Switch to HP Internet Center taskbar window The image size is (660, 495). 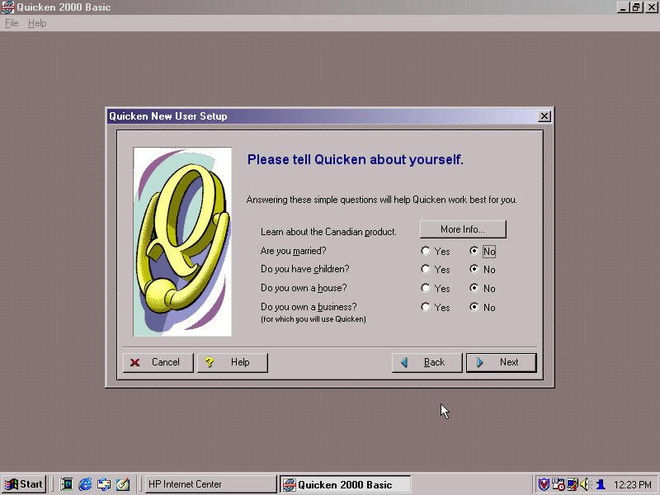[210, 484]
